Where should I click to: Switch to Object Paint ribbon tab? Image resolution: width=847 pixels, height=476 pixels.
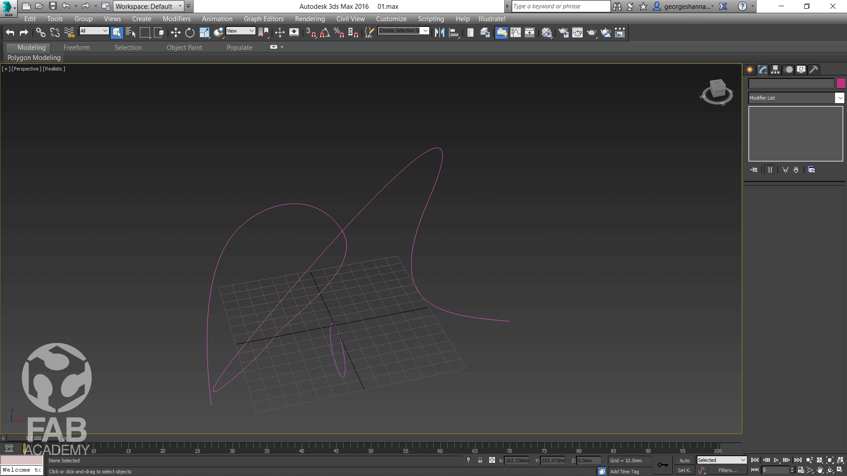(x=184, y=48)
